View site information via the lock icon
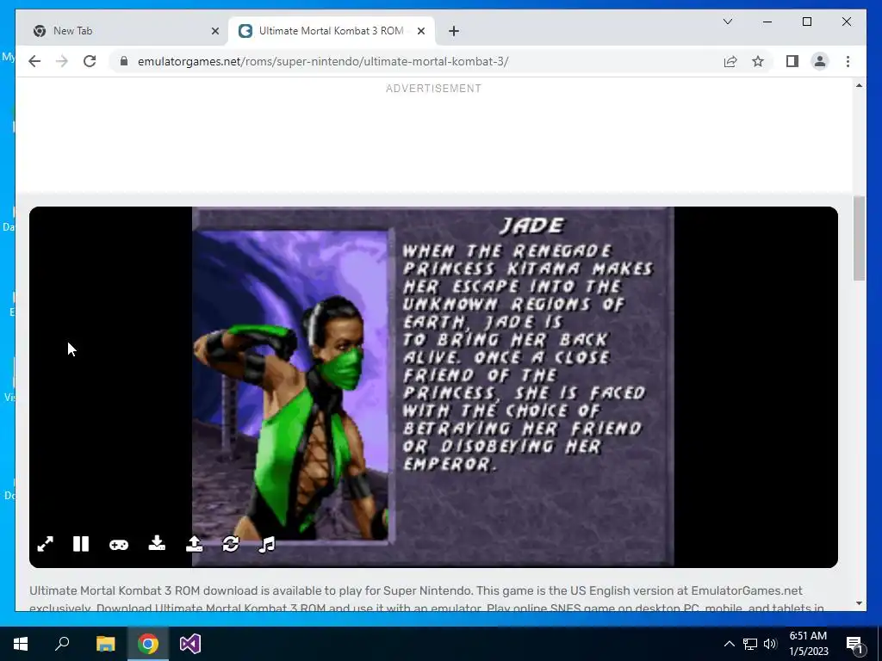882x661 pixels. click(124, 61)
